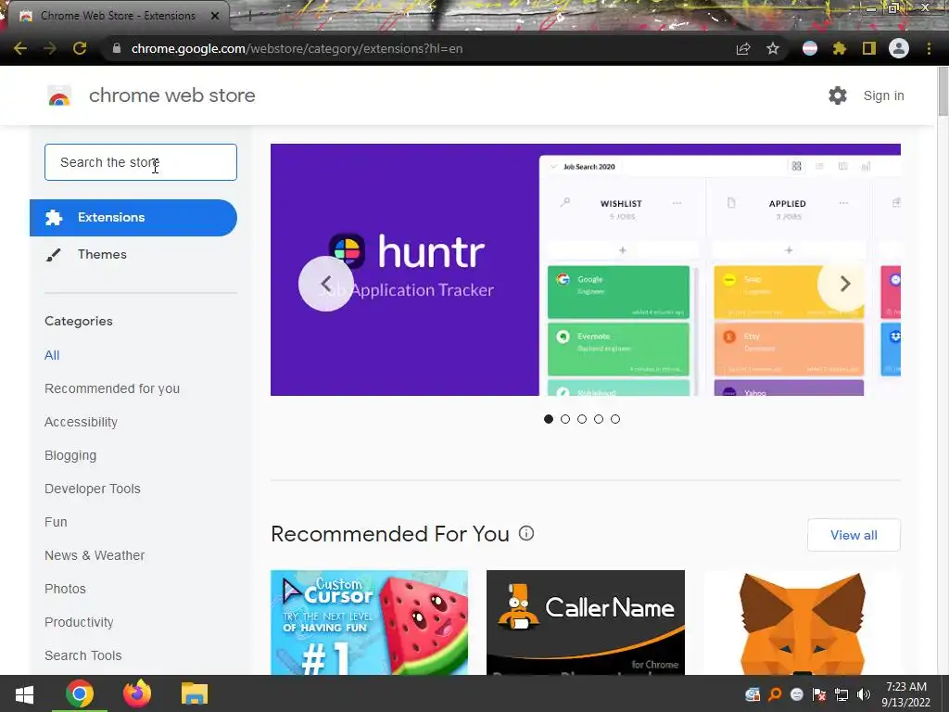Open the Extensions puzzle icon in toolbar
The height and width of the screenshot is (712, 949).
(840, 48)
